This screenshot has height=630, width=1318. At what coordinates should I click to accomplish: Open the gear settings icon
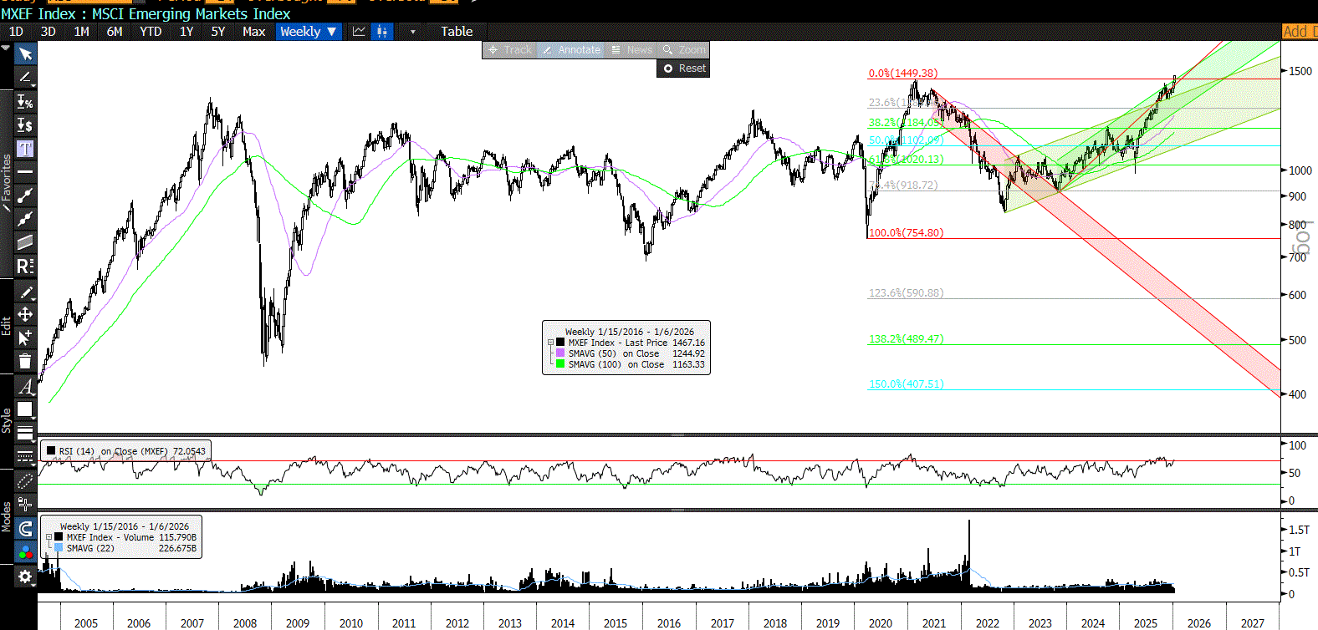click(25, 577)
